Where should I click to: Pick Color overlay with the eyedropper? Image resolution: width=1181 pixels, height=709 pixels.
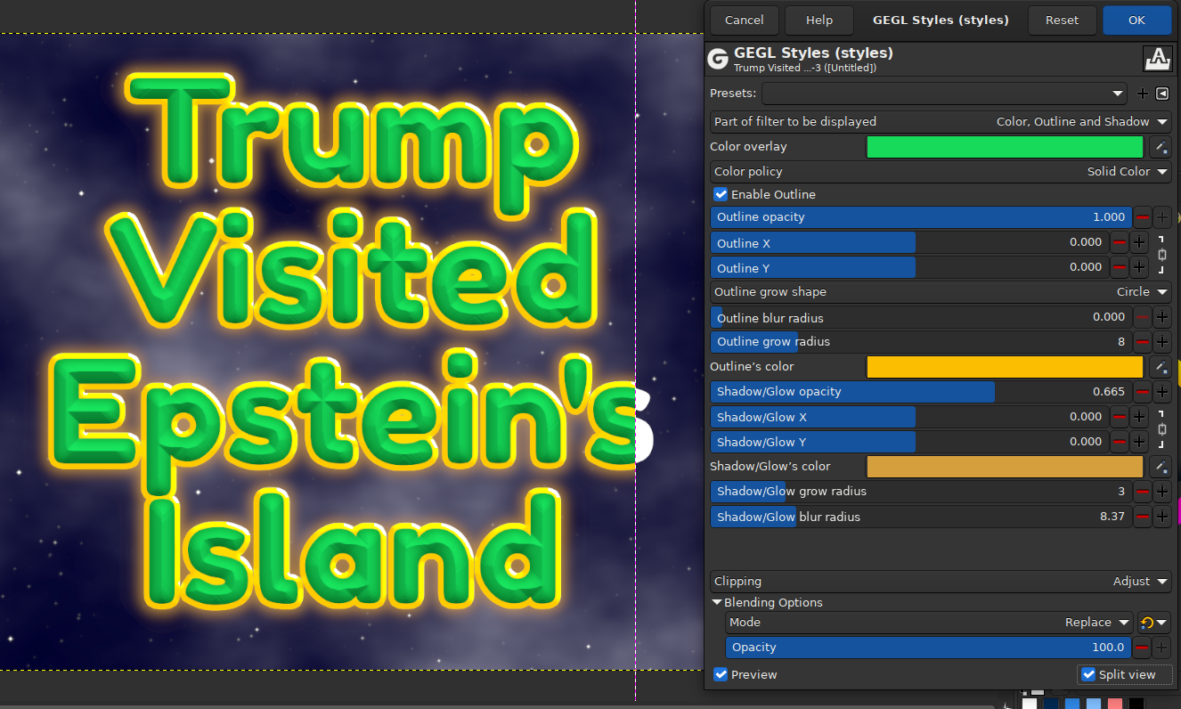[1160, 147]
